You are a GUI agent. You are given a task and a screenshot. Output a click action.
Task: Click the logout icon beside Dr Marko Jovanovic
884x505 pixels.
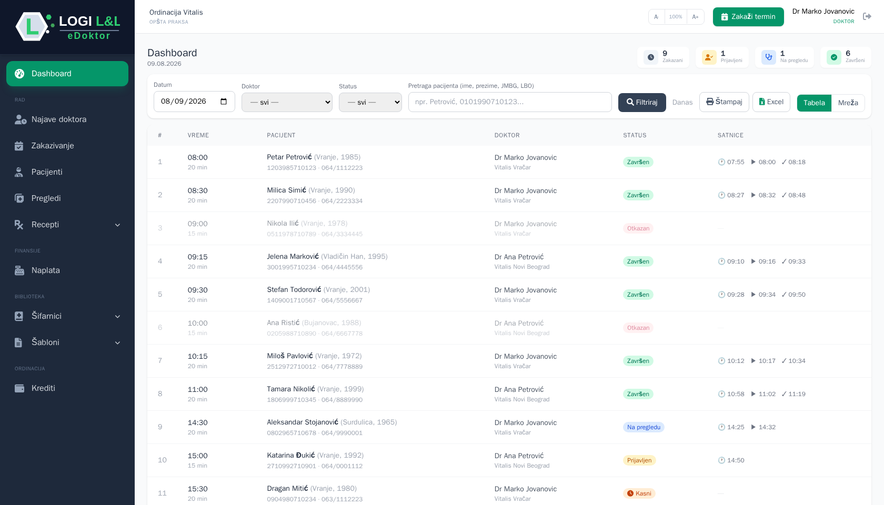[867, 16]
